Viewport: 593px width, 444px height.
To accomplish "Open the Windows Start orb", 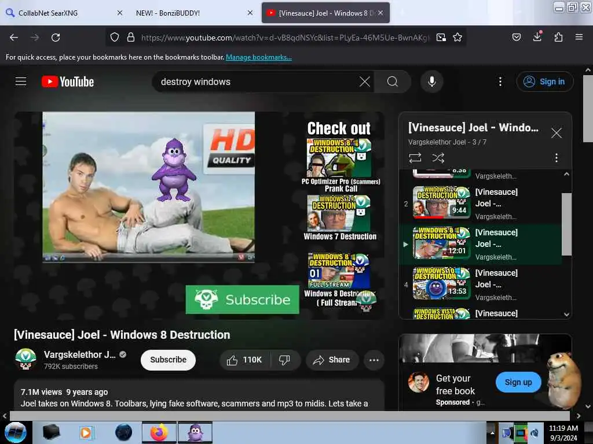I will click(x=16, y=432).
